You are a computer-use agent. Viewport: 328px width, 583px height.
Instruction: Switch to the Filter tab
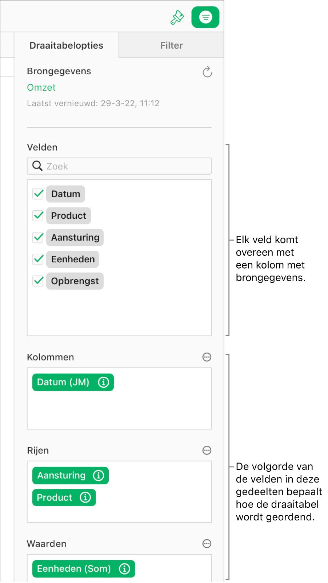171,45
